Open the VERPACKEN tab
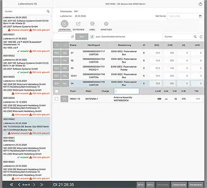This screenshot has height=188, width=207. point(64,26)
